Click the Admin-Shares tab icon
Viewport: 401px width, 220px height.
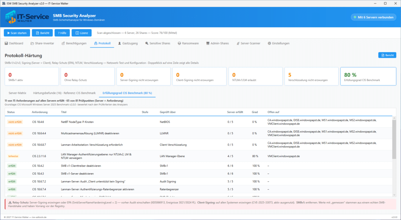point(208,43)
